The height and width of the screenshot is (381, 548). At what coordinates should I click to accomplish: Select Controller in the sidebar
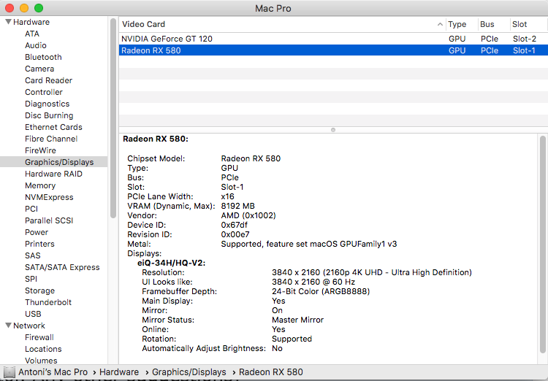[44, 92]
